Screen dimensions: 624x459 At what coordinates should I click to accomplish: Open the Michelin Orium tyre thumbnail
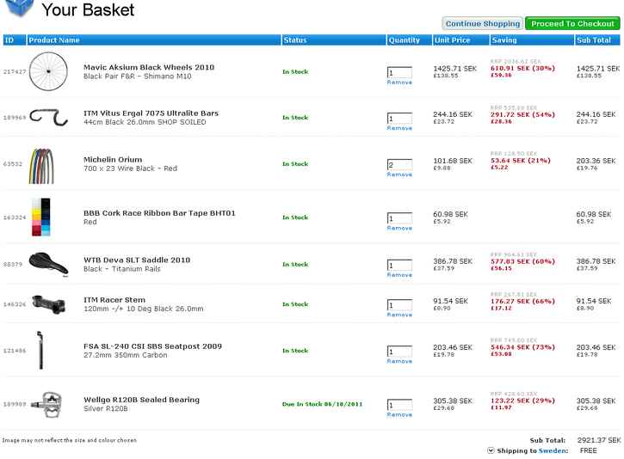pyautogui.click(x=41, y=166)
